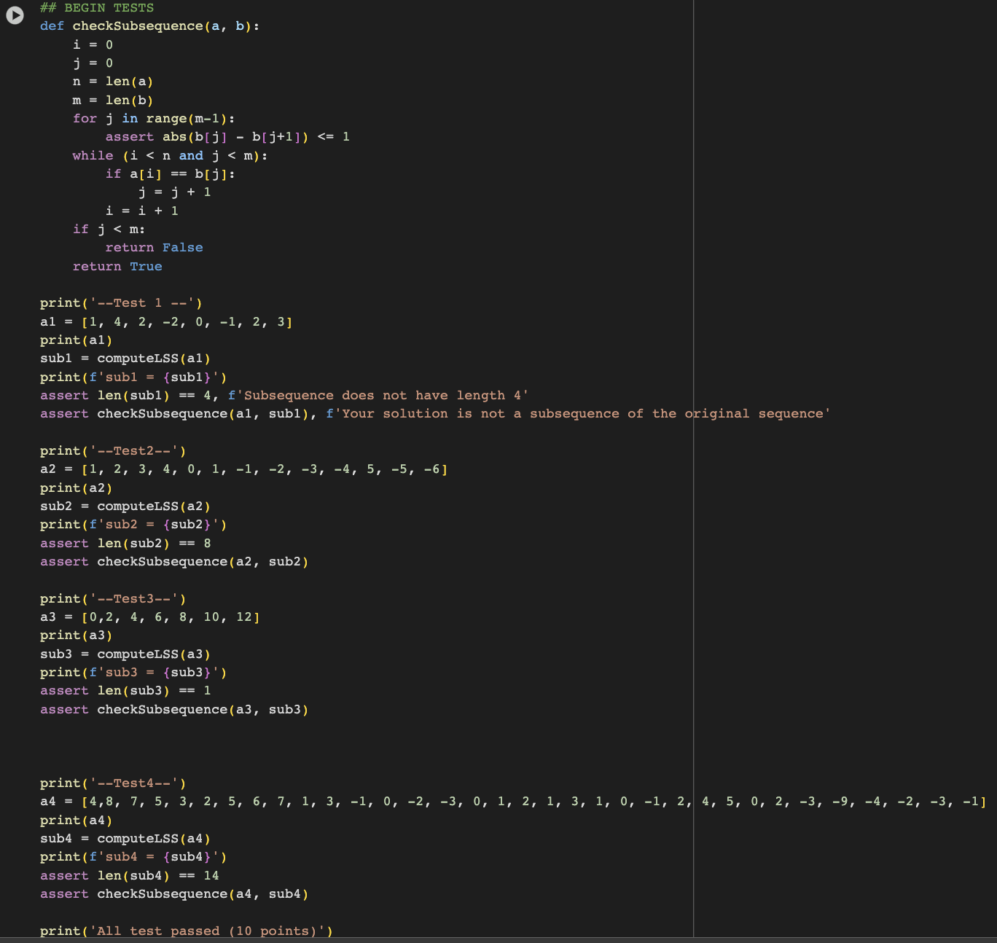Place cursor on 'i = i + 1'

tap(141, 211)
